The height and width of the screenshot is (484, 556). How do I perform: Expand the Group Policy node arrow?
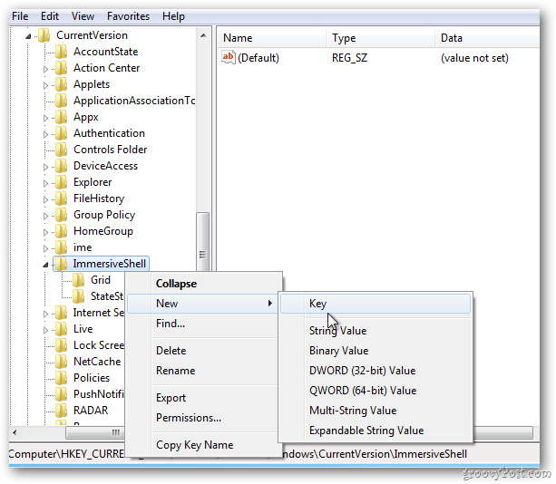[45, 216]
